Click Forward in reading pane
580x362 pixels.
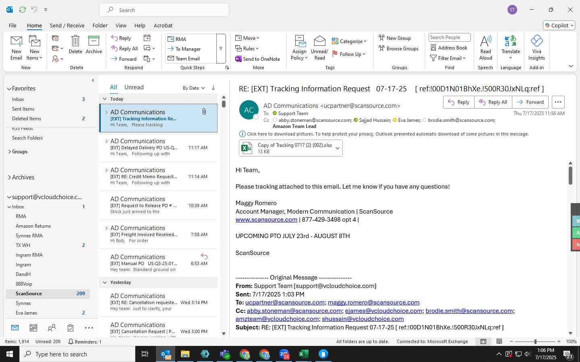tap(530, 102)
